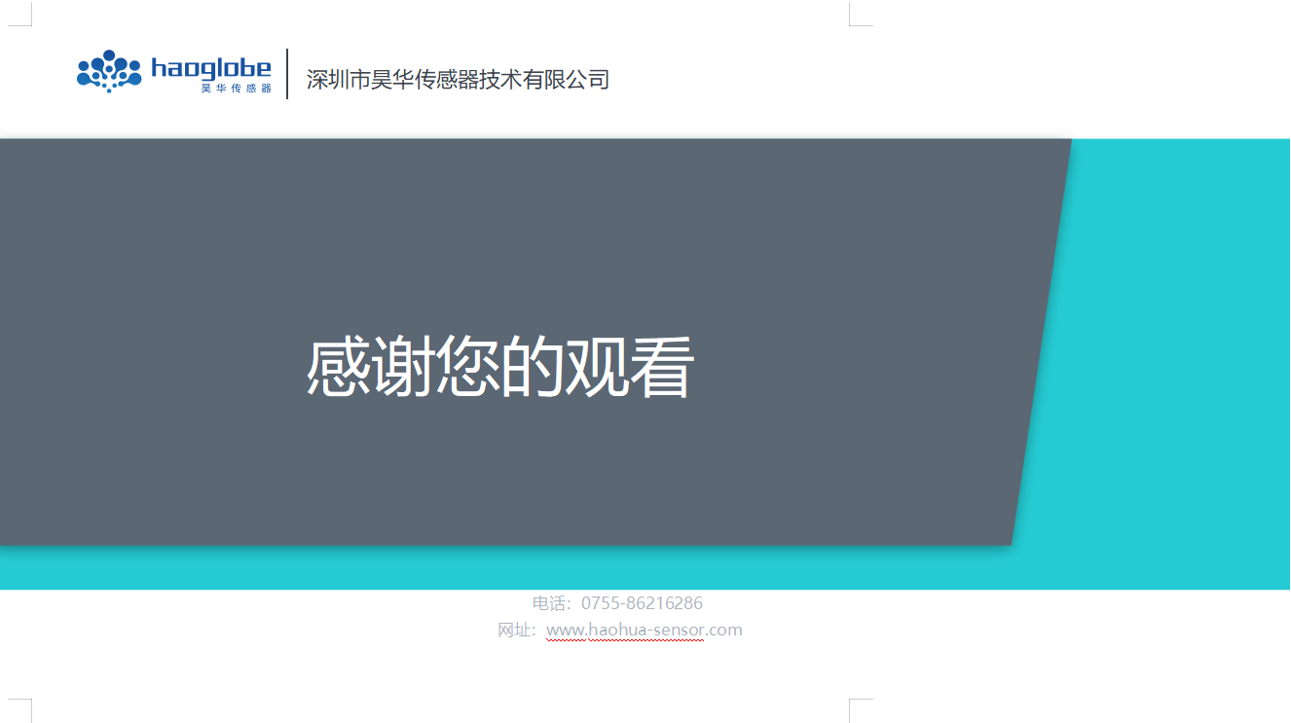Click the slanted right edge of gray banner
Screen dimensions: 1291x723
tap(1041, 341)
